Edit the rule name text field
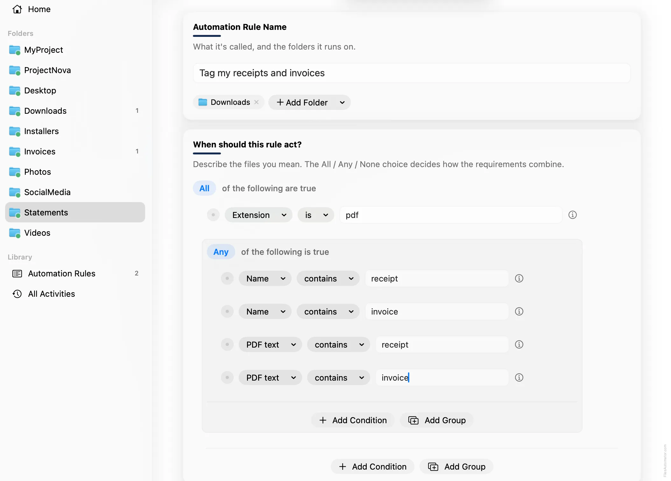The width and height of the screenshot is (671, 481). click(x=412, y=73)
